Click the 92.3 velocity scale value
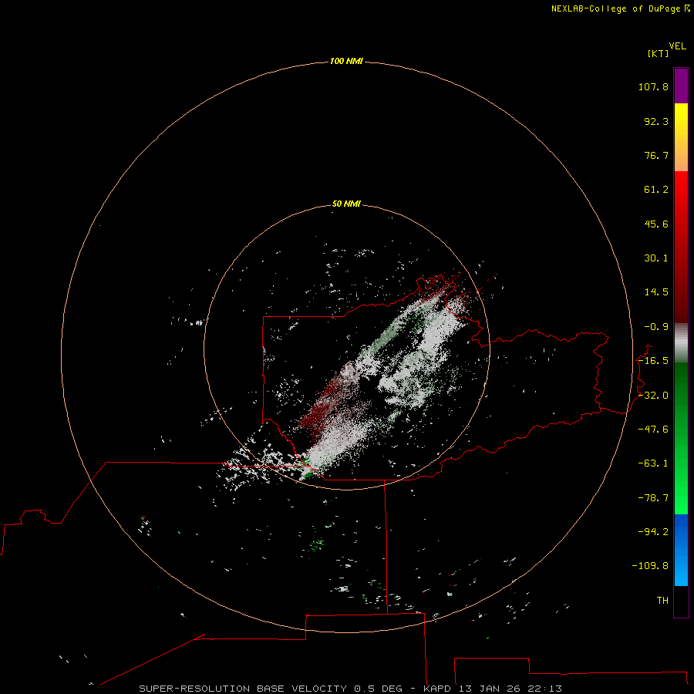 point(656,121)
